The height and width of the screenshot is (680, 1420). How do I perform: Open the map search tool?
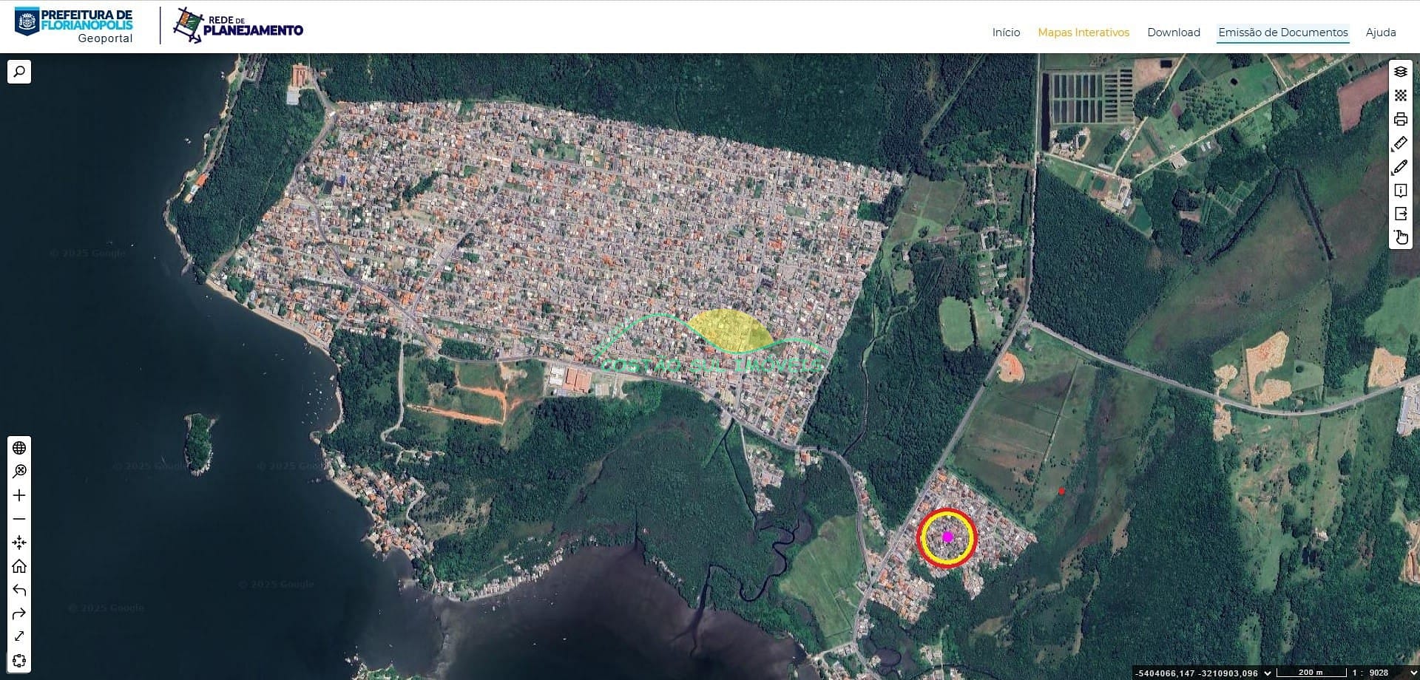click(x=19, y=72)
